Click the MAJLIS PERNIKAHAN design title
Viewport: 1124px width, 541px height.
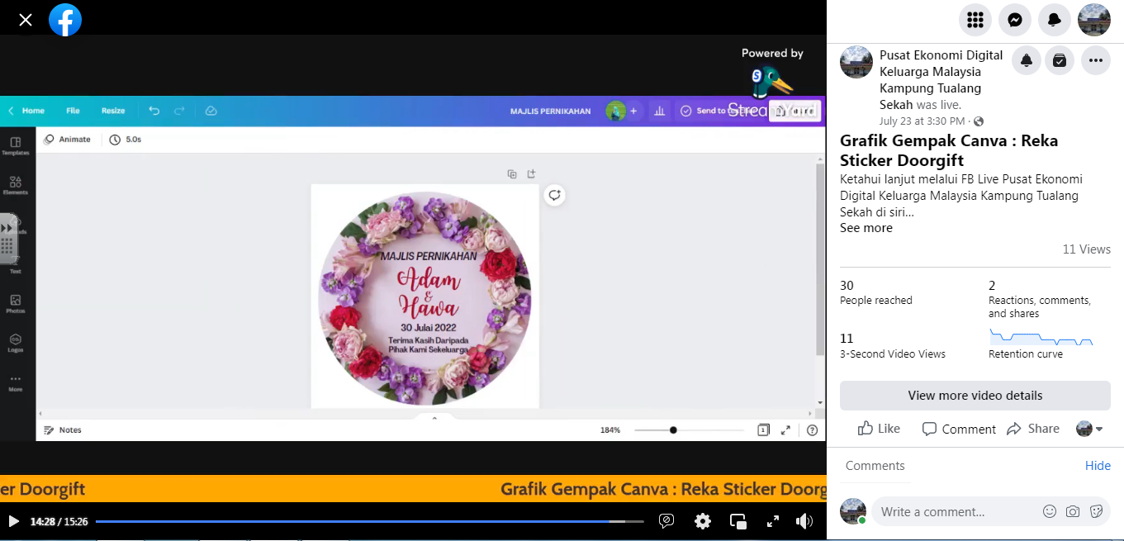(550, 111)
